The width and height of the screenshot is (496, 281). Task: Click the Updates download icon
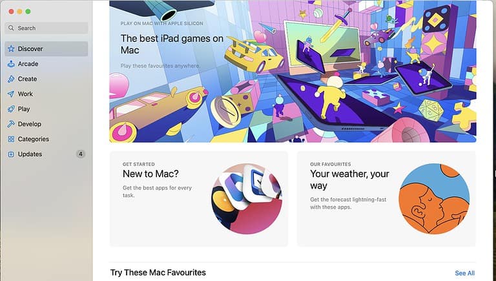tap(11, 154)
